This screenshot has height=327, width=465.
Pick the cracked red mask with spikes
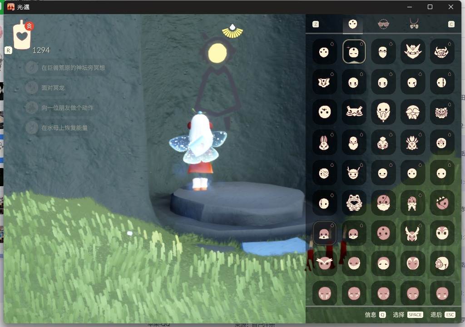[442, 203]
